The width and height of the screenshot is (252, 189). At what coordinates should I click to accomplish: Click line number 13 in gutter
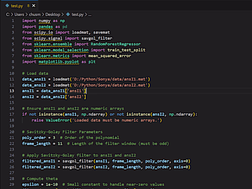coord(12,91)
